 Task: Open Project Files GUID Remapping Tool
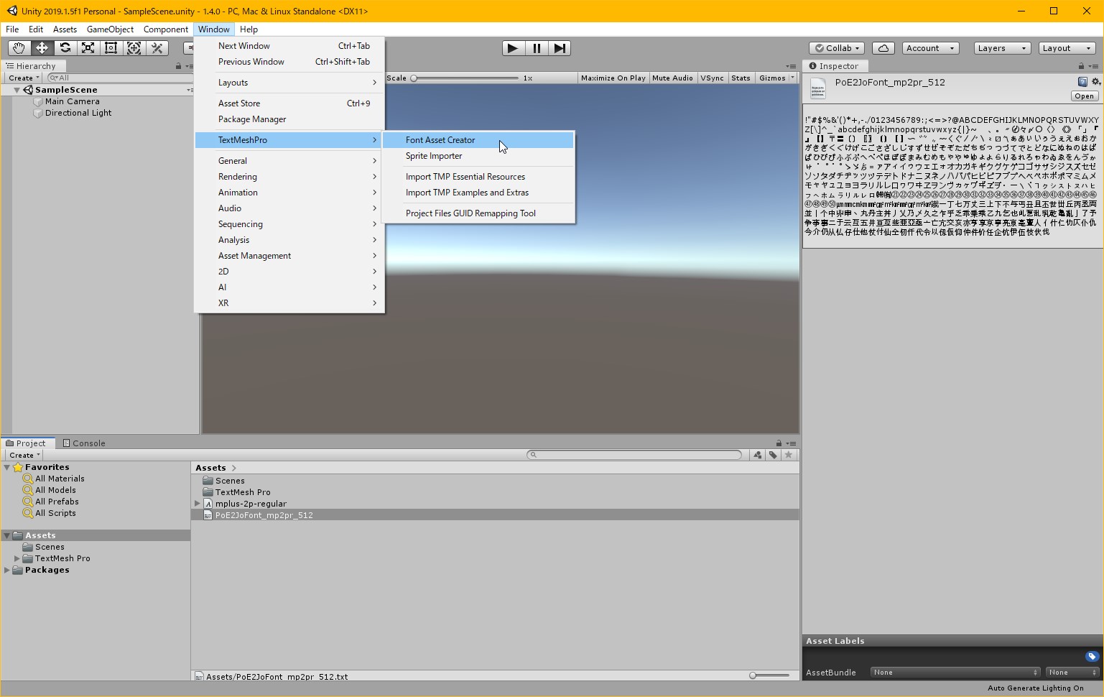click(x=478, y=213)
